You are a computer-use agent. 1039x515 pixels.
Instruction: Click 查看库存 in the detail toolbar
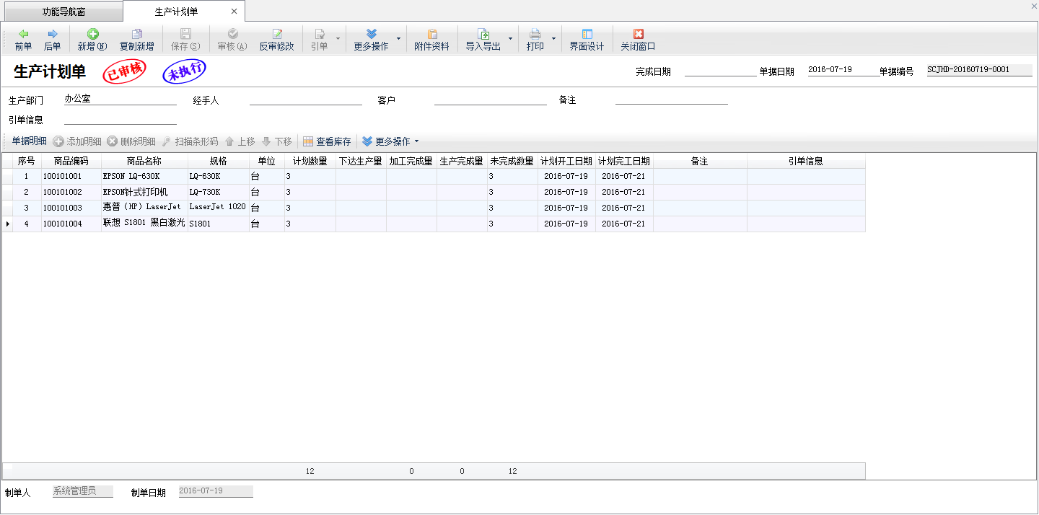pyautogui.click(x=327, y=141)
